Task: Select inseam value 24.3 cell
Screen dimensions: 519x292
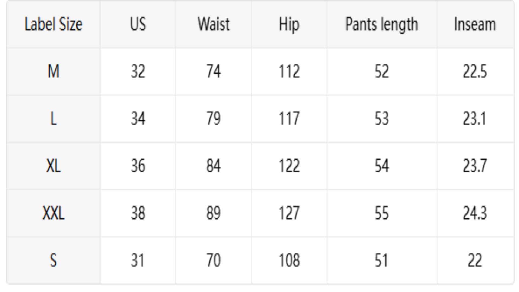Action: (475, 213)
